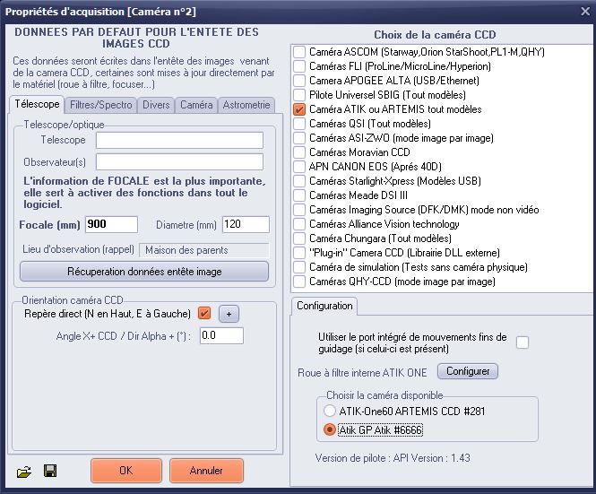596x494 pixels.
Task: Enable Caméra ASCOM checkbox
Action: coord(299,52)
